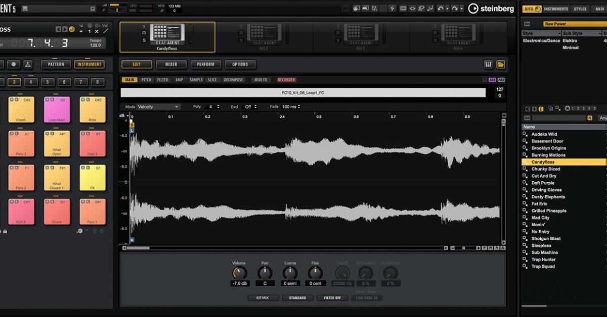Switch to the SLICE tab in the editor
The image size is (607, 317).
coord(212,79)
